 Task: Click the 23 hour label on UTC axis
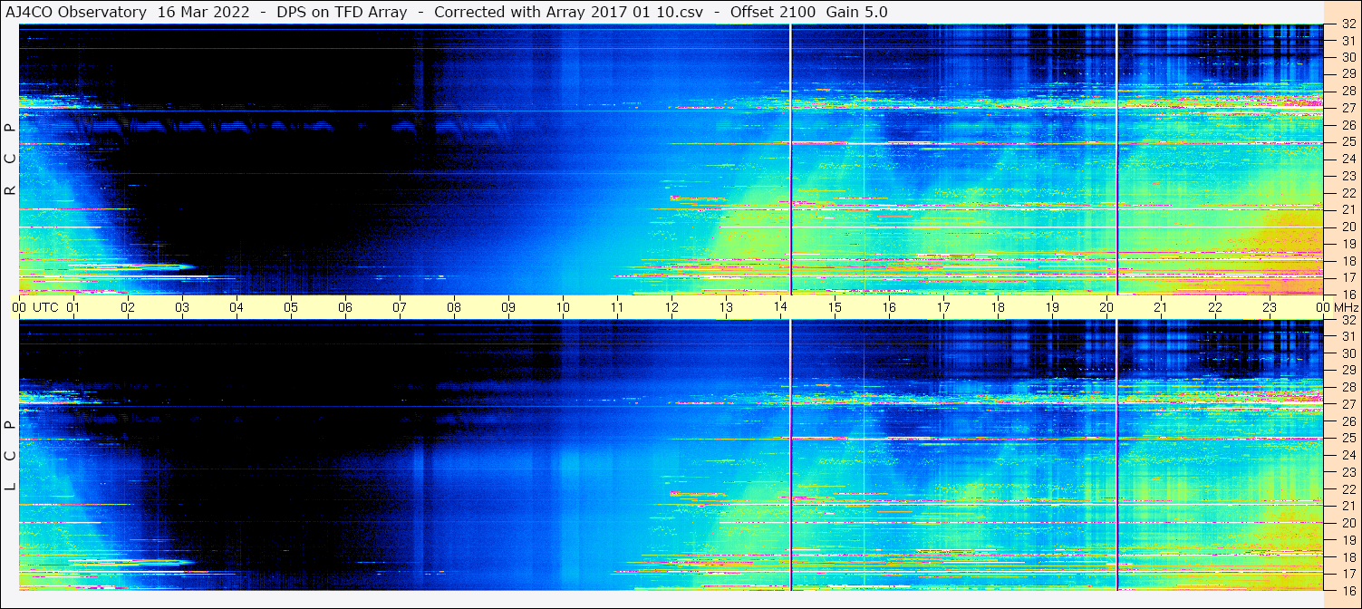coord(1270,307)
